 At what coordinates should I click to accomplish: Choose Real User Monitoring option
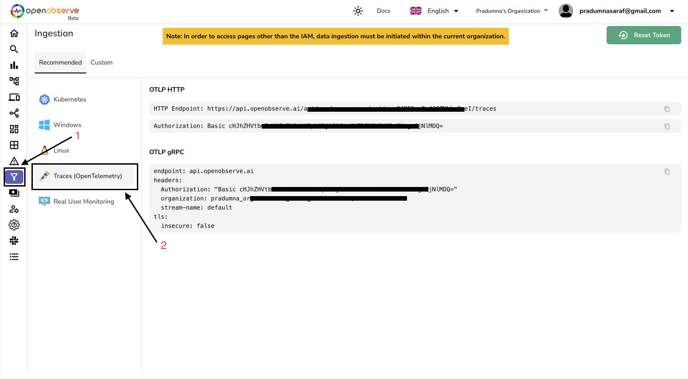[x=83, y=202]
